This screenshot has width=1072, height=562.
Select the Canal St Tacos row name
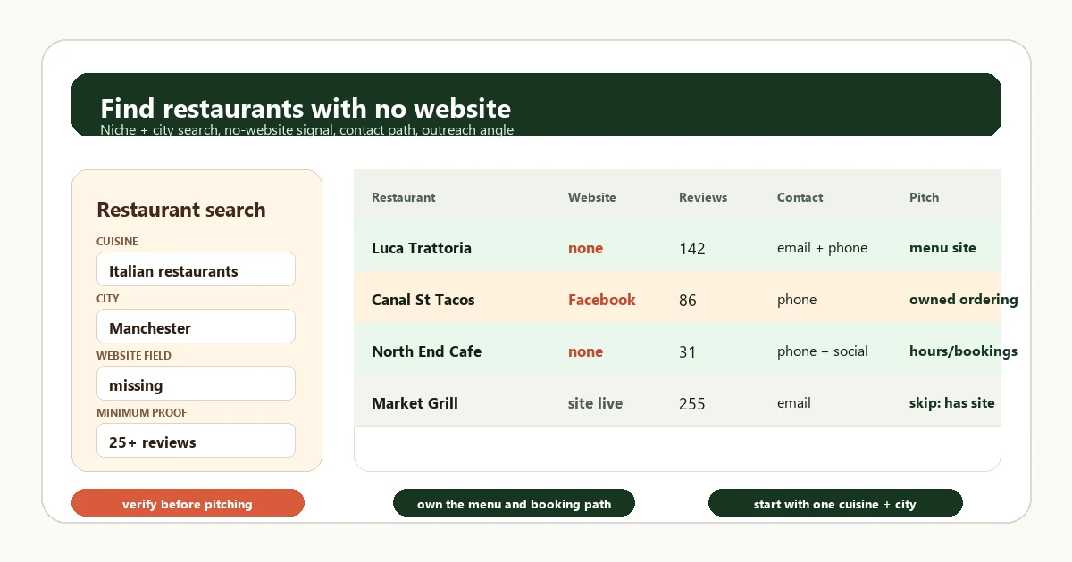pos(423,300)
